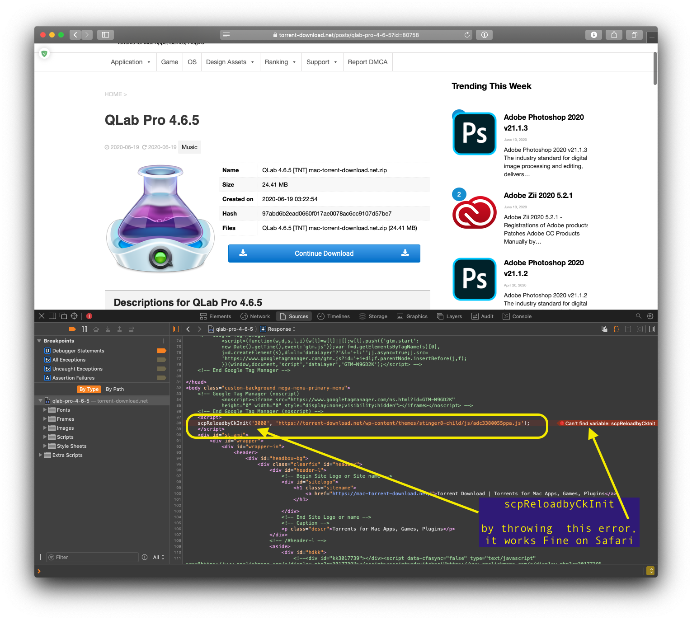This screenshot has height=620, width=692.
Task: Open the Report DMCA link
Action: [367, 62]
